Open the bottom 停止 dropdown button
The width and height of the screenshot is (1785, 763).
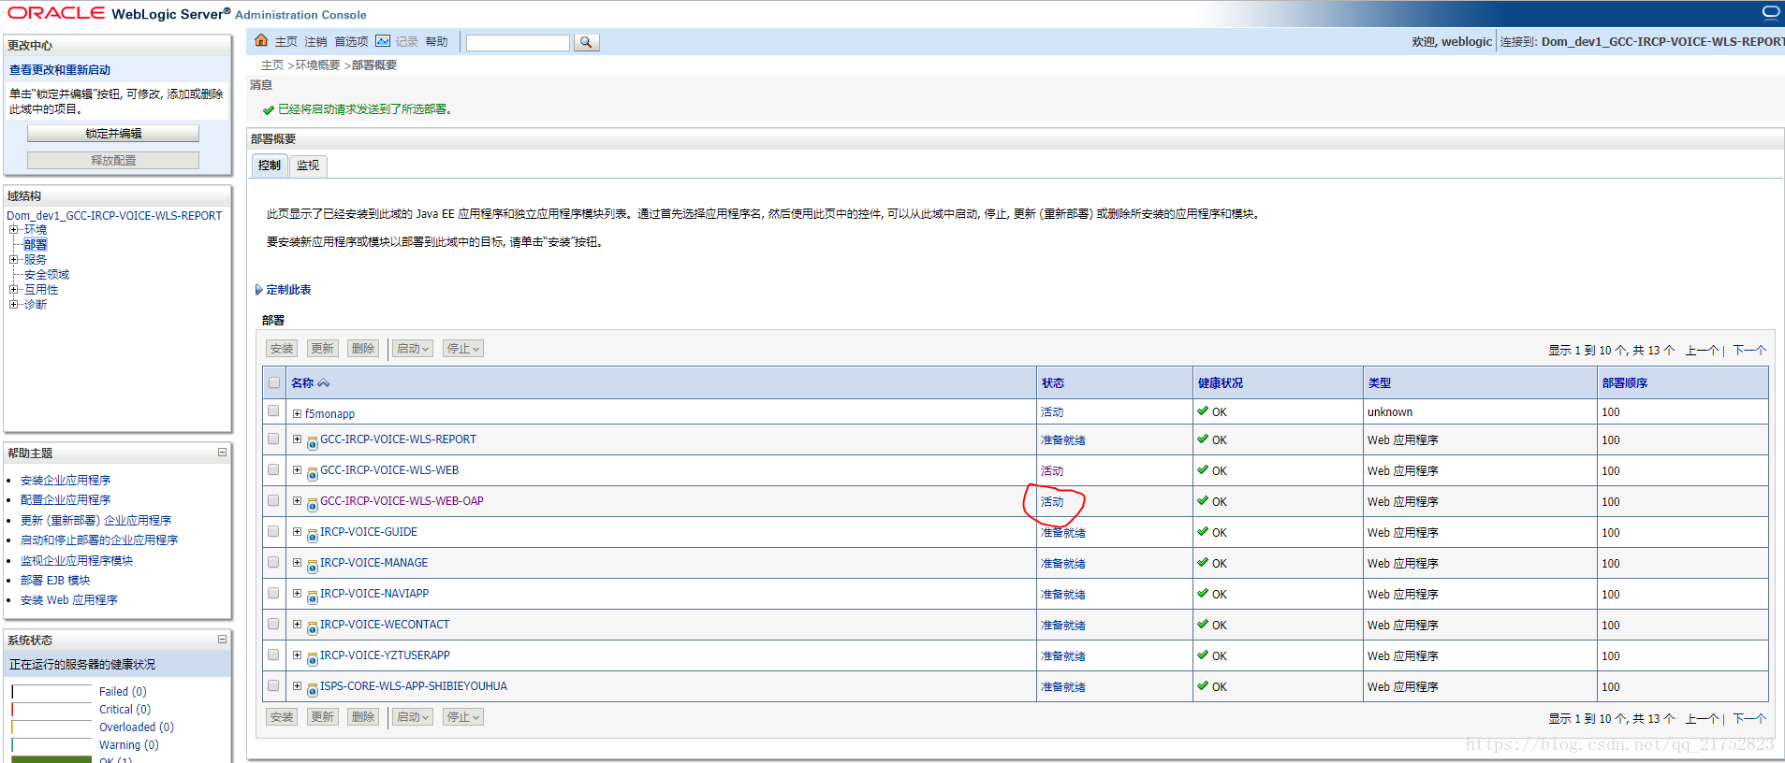(x=463, y=717)
